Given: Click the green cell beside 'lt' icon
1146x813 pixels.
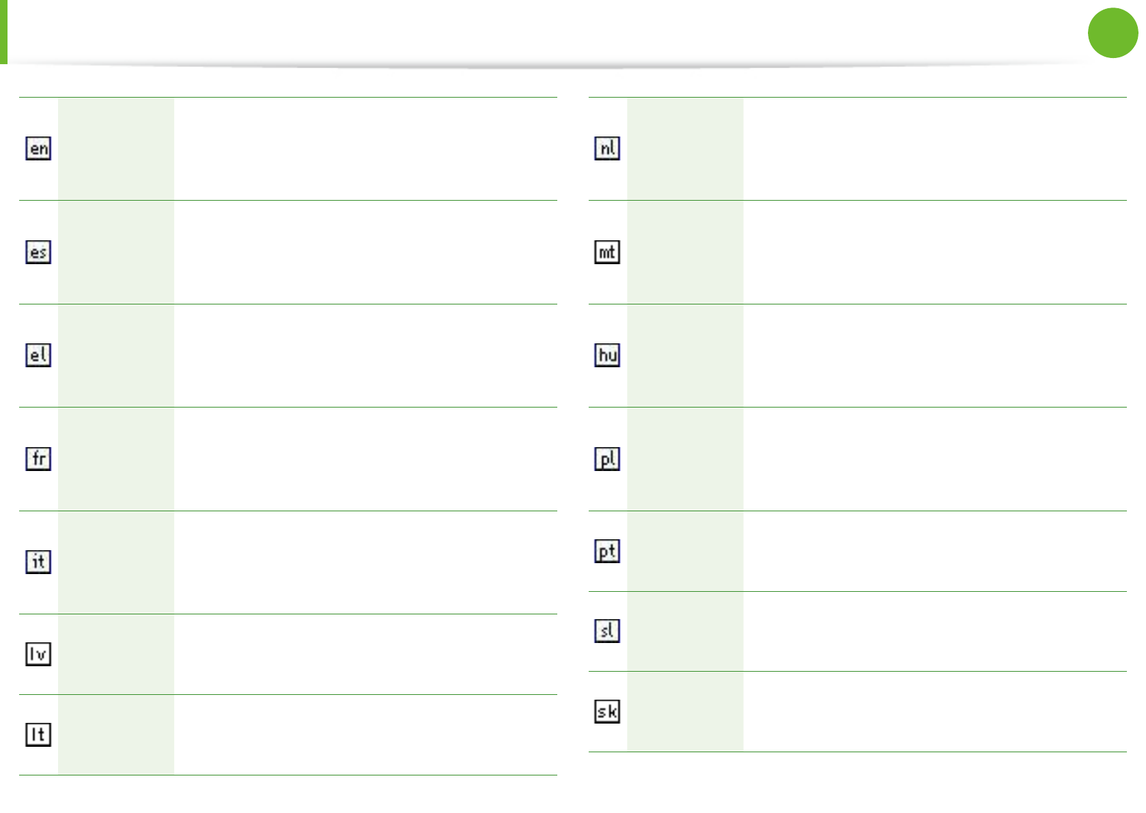Looking at the screenshot, I should tap(115, 734).
